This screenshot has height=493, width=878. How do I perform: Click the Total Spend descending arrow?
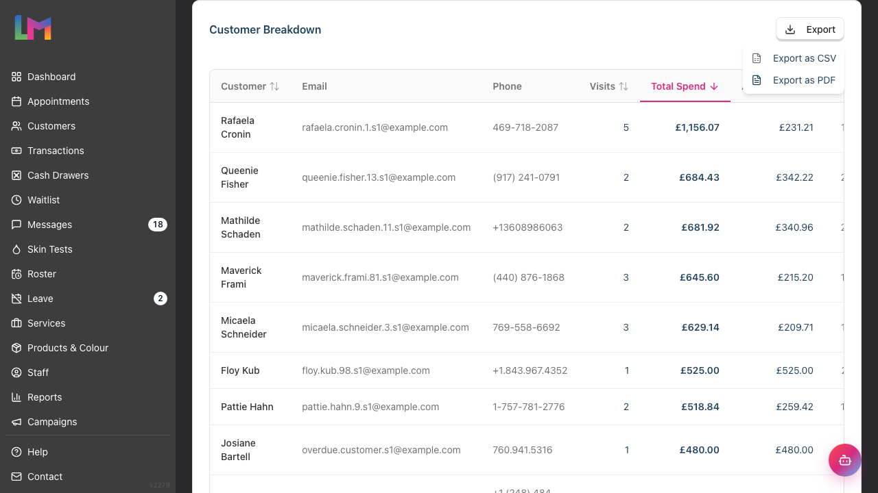714,86
